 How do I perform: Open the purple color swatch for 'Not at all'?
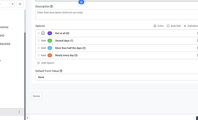50,33
